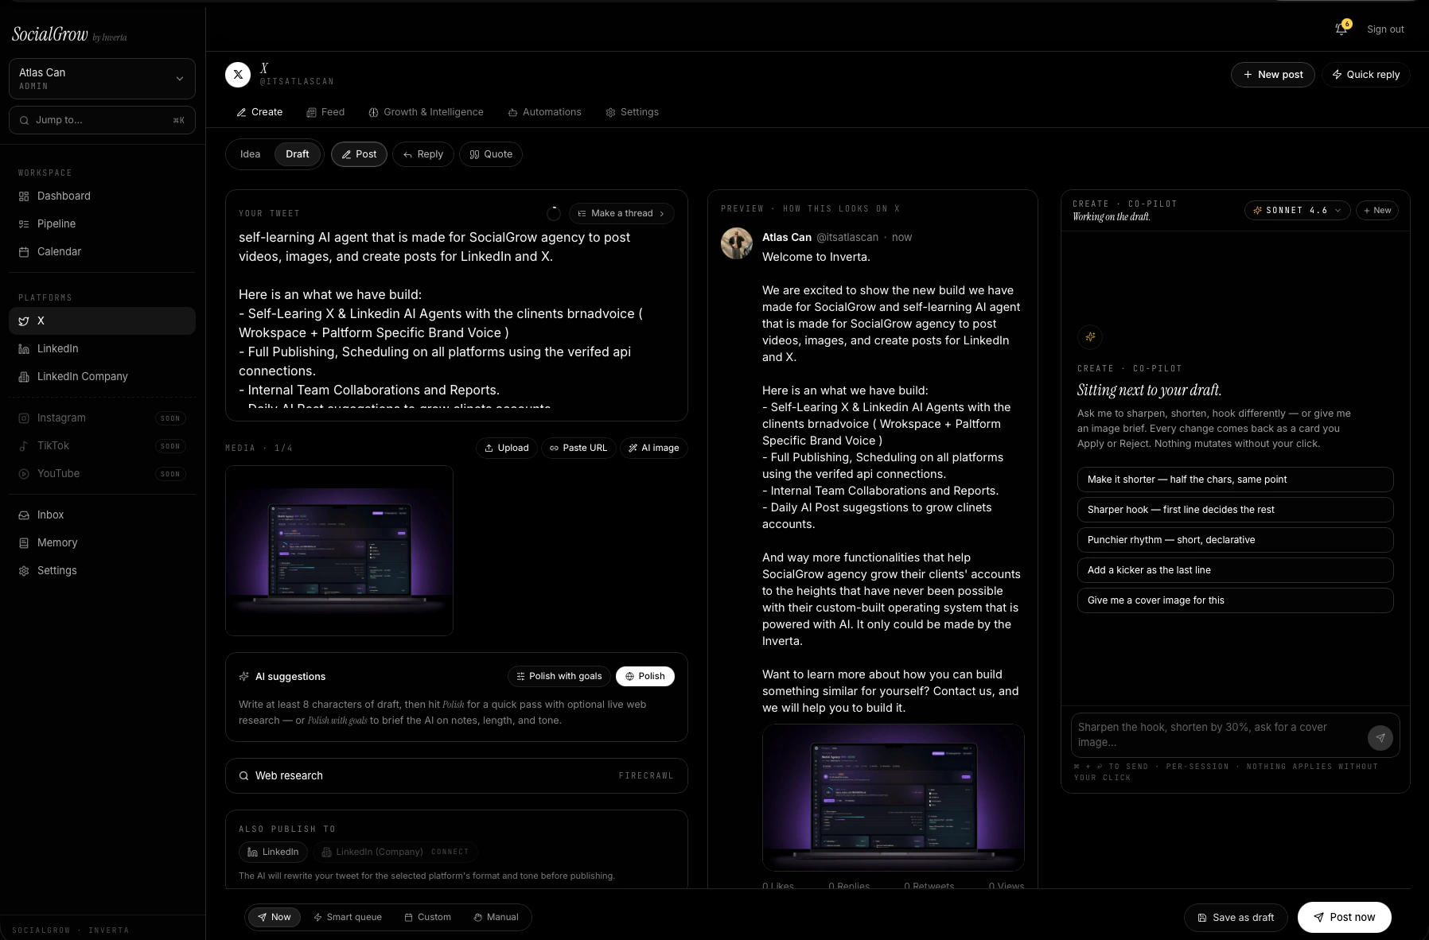Screen dimensions: 1429x940
Task: Select the LinkedIn platform in sidebar
Action: pyautogui.click(x=102, y=348)
